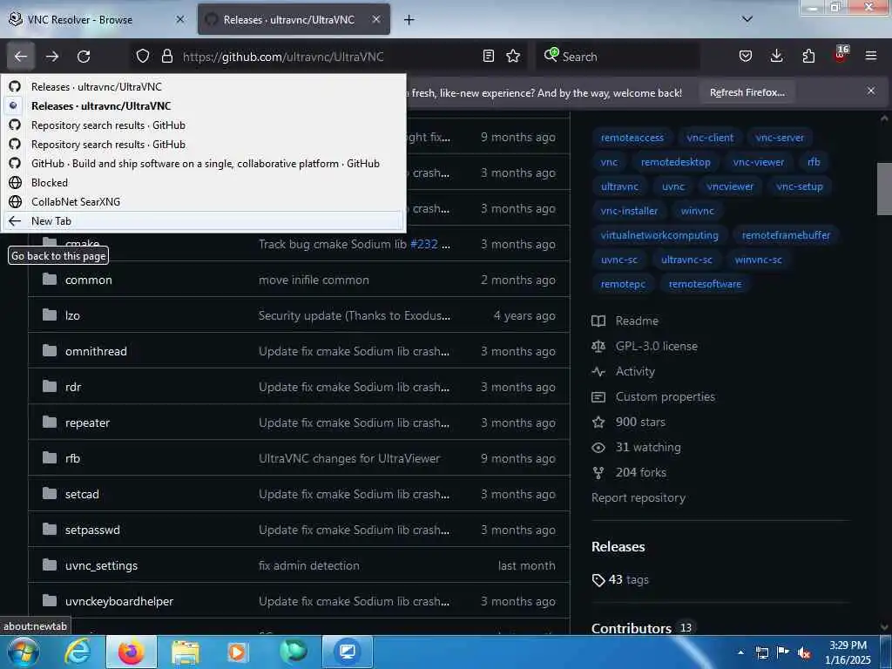Open a new tab with the plus button
Screen dimensions: 892x669
[409, 20]
